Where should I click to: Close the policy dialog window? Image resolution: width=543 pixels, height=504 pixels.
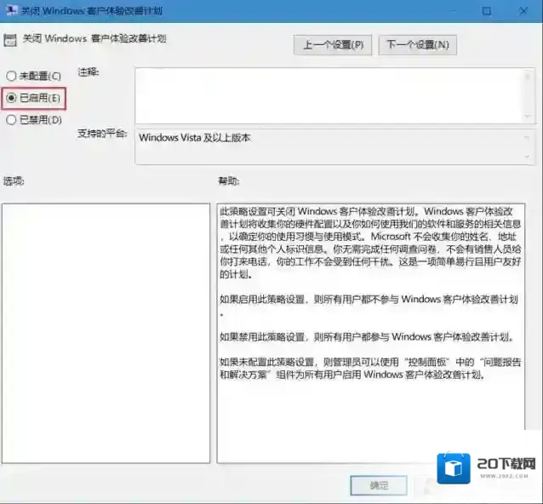523,11
